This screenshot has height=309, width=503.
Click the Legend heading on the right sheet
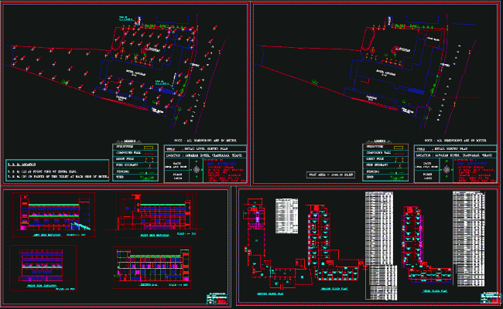(x=380, y=141)
